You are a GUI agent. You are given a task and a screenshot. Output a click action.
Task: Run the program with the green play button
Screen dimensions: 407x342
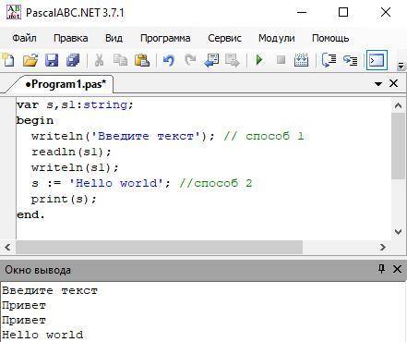259,60
